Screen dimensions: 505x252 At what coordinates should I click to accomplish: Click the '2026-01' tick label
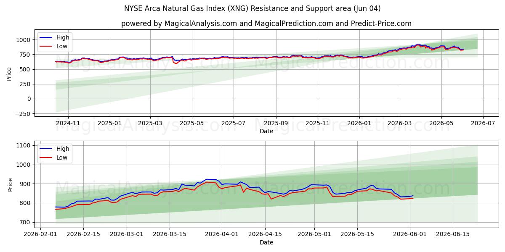point(359,123)
